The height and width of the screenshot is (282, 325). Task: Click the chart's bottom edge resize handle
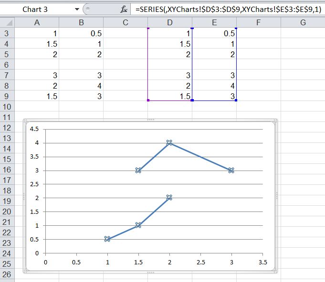click(150, 273)
